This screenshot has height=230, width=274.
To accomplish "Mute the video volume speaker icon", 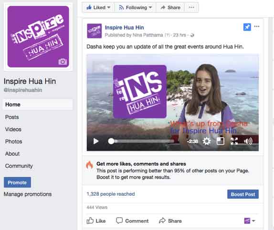I will tap(248, 141).
